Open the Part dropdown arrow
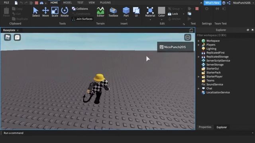 [x=126, y=20]
